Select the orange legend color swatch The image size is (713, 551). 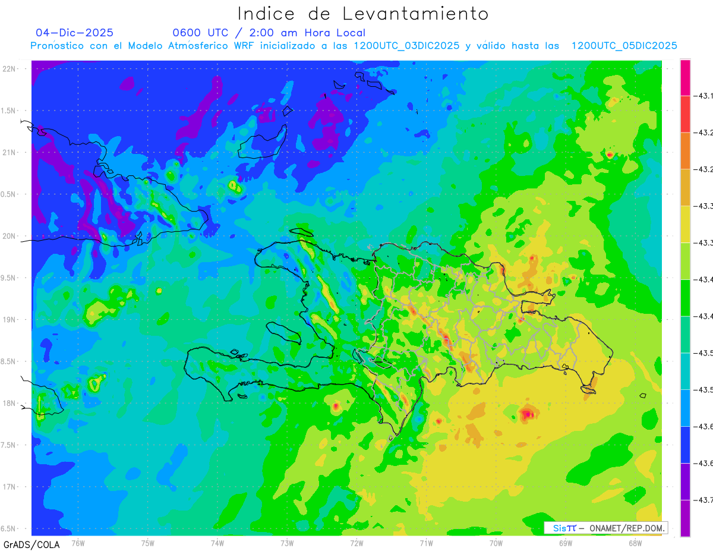pos(685,151)
